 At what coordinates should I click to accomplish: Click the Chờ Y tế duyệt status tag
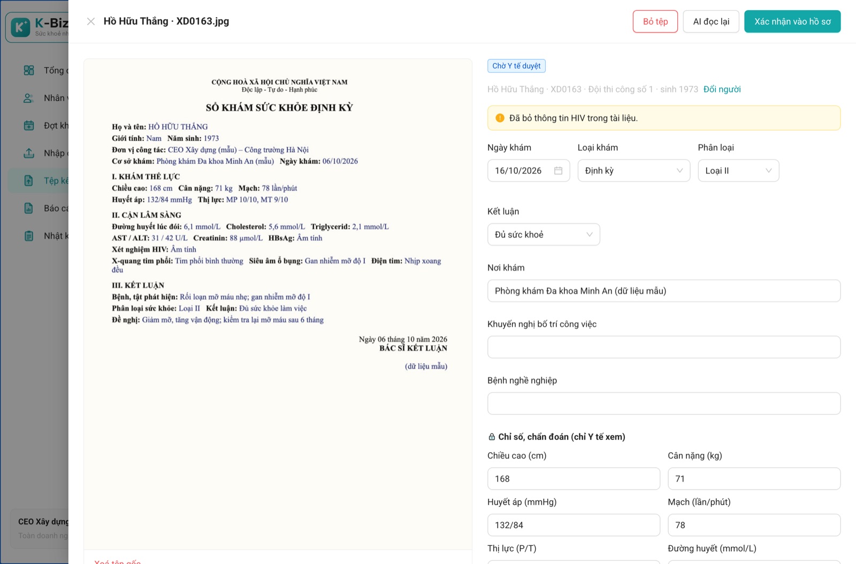(x=516, y=66)
